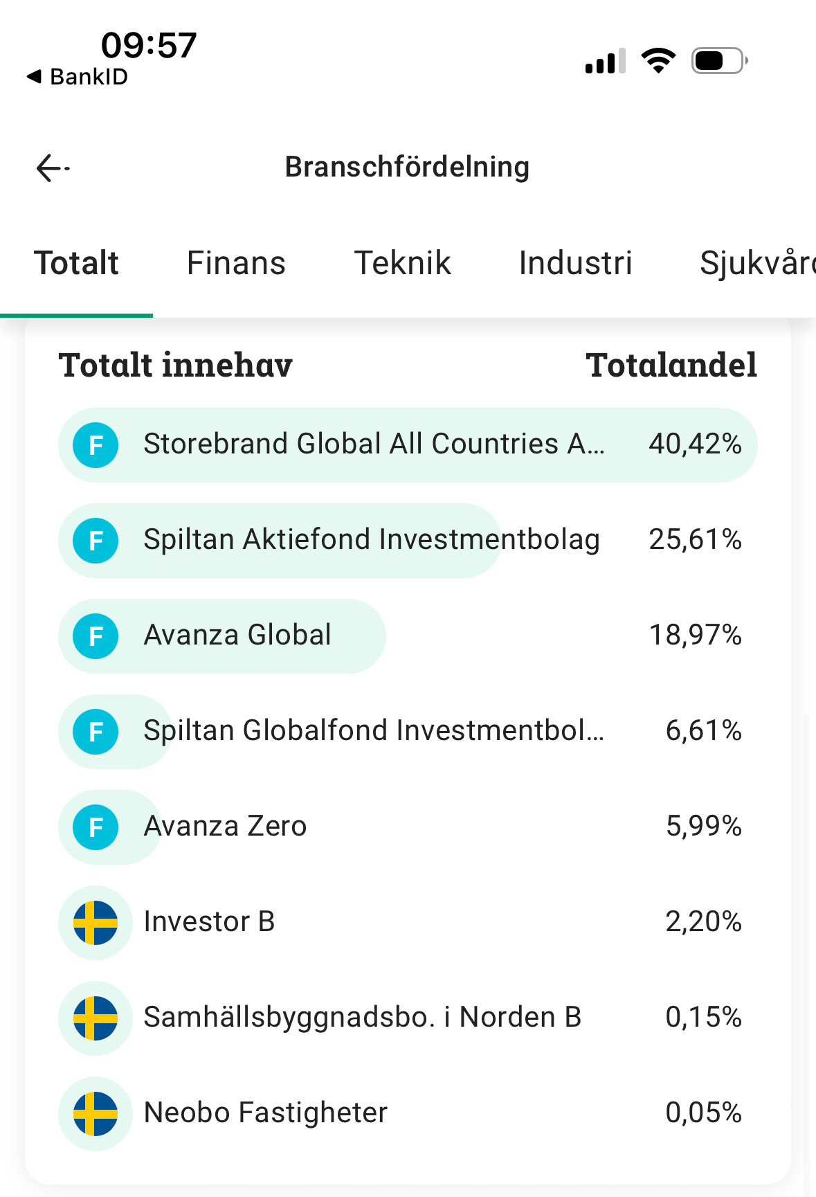Switch to the Finans tab
Screen dimensions: 816x1197
pyautogui.click(x=236, y=264)
